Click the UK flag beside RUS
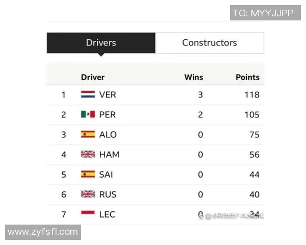The height and width of the screenshot is (245, 306). pos(88,194)
